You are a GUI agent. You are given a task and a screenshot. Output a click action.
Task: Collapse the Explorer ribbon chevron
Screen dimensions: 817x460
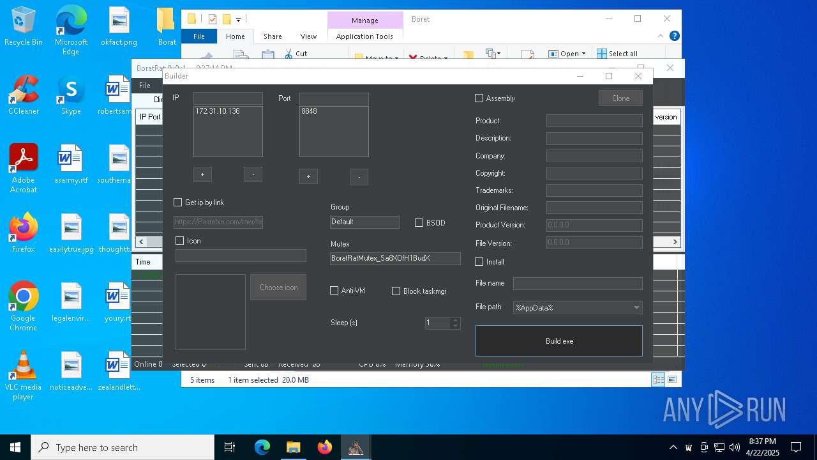point(661,36)
